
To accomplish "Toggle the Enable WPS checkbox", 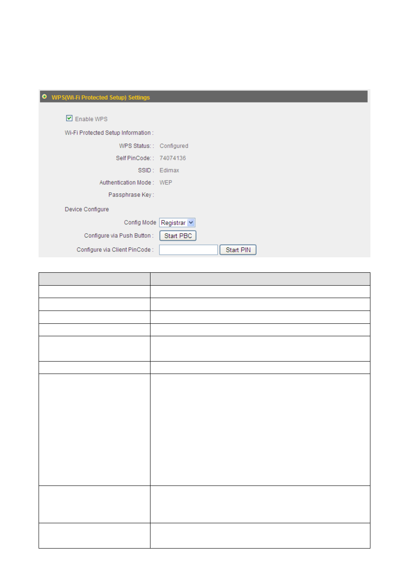I will tap(69, 118).
